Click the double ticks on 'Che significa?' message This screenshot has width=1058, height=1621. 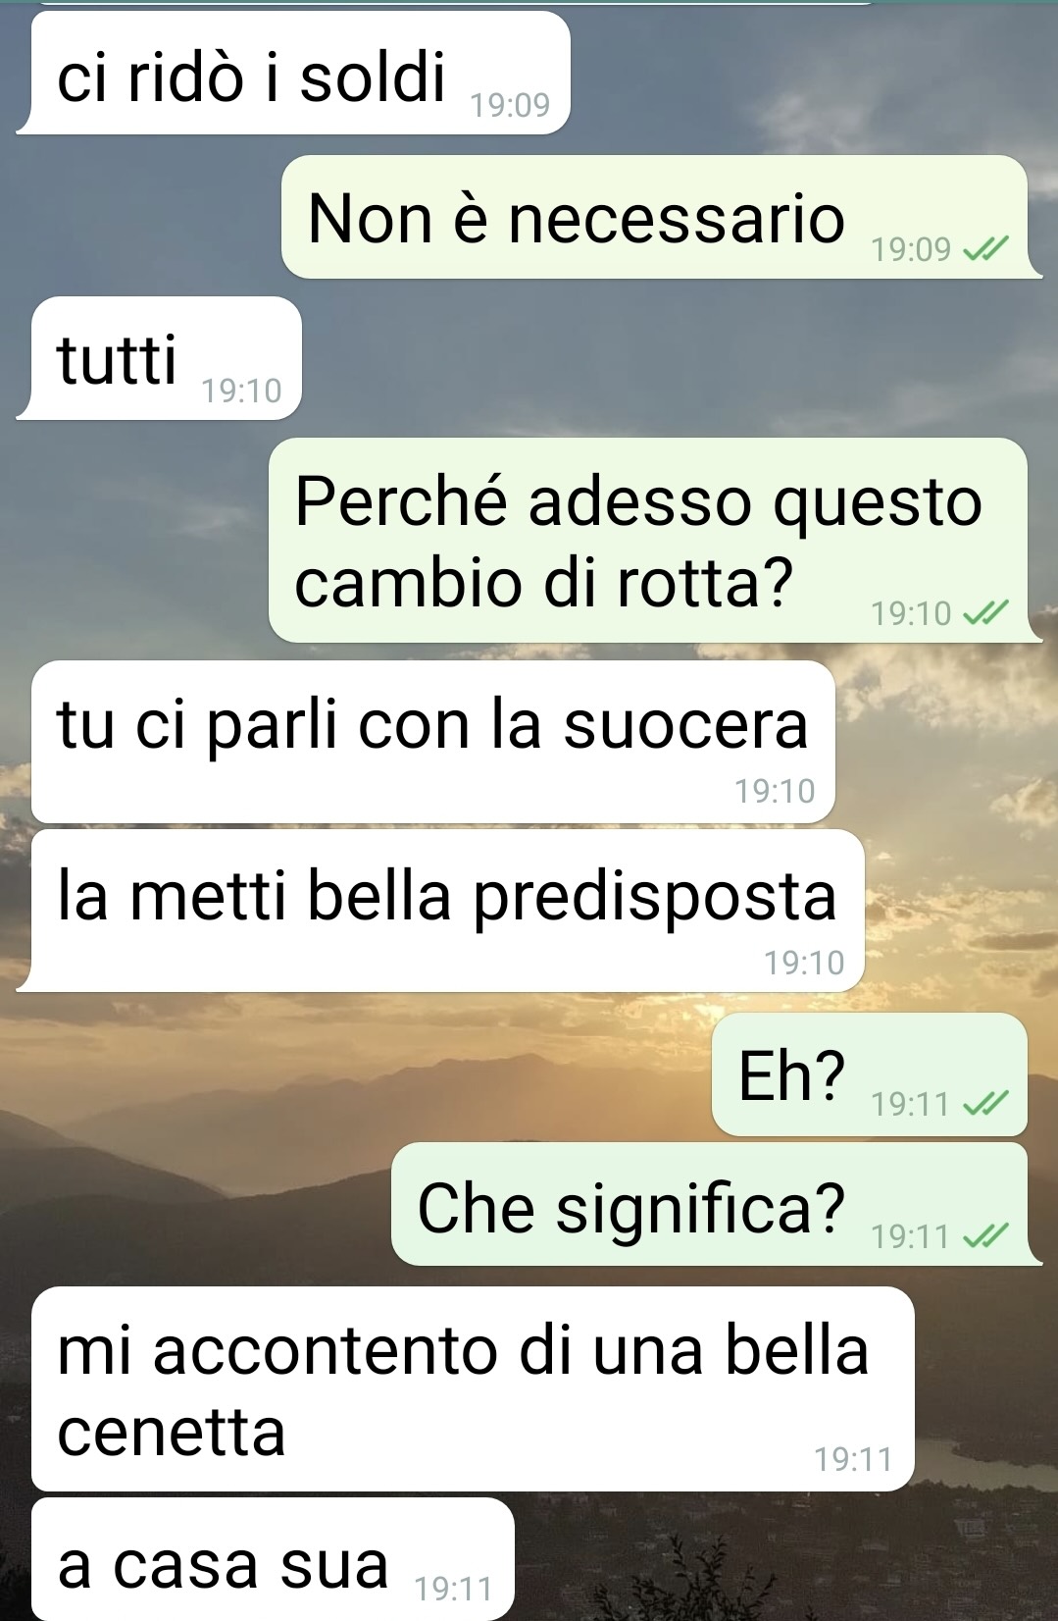pos(985,1235)
